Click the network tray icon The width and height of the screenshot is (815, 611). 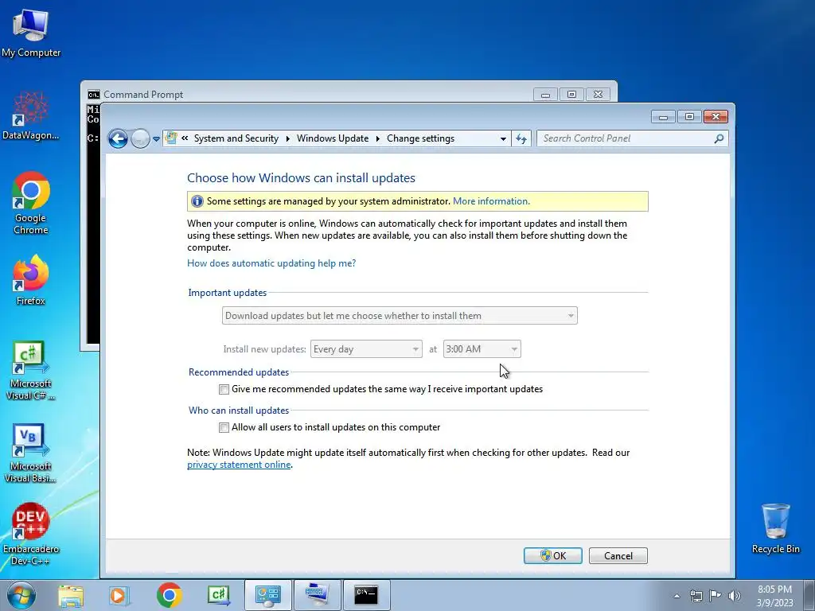[696, 596]
